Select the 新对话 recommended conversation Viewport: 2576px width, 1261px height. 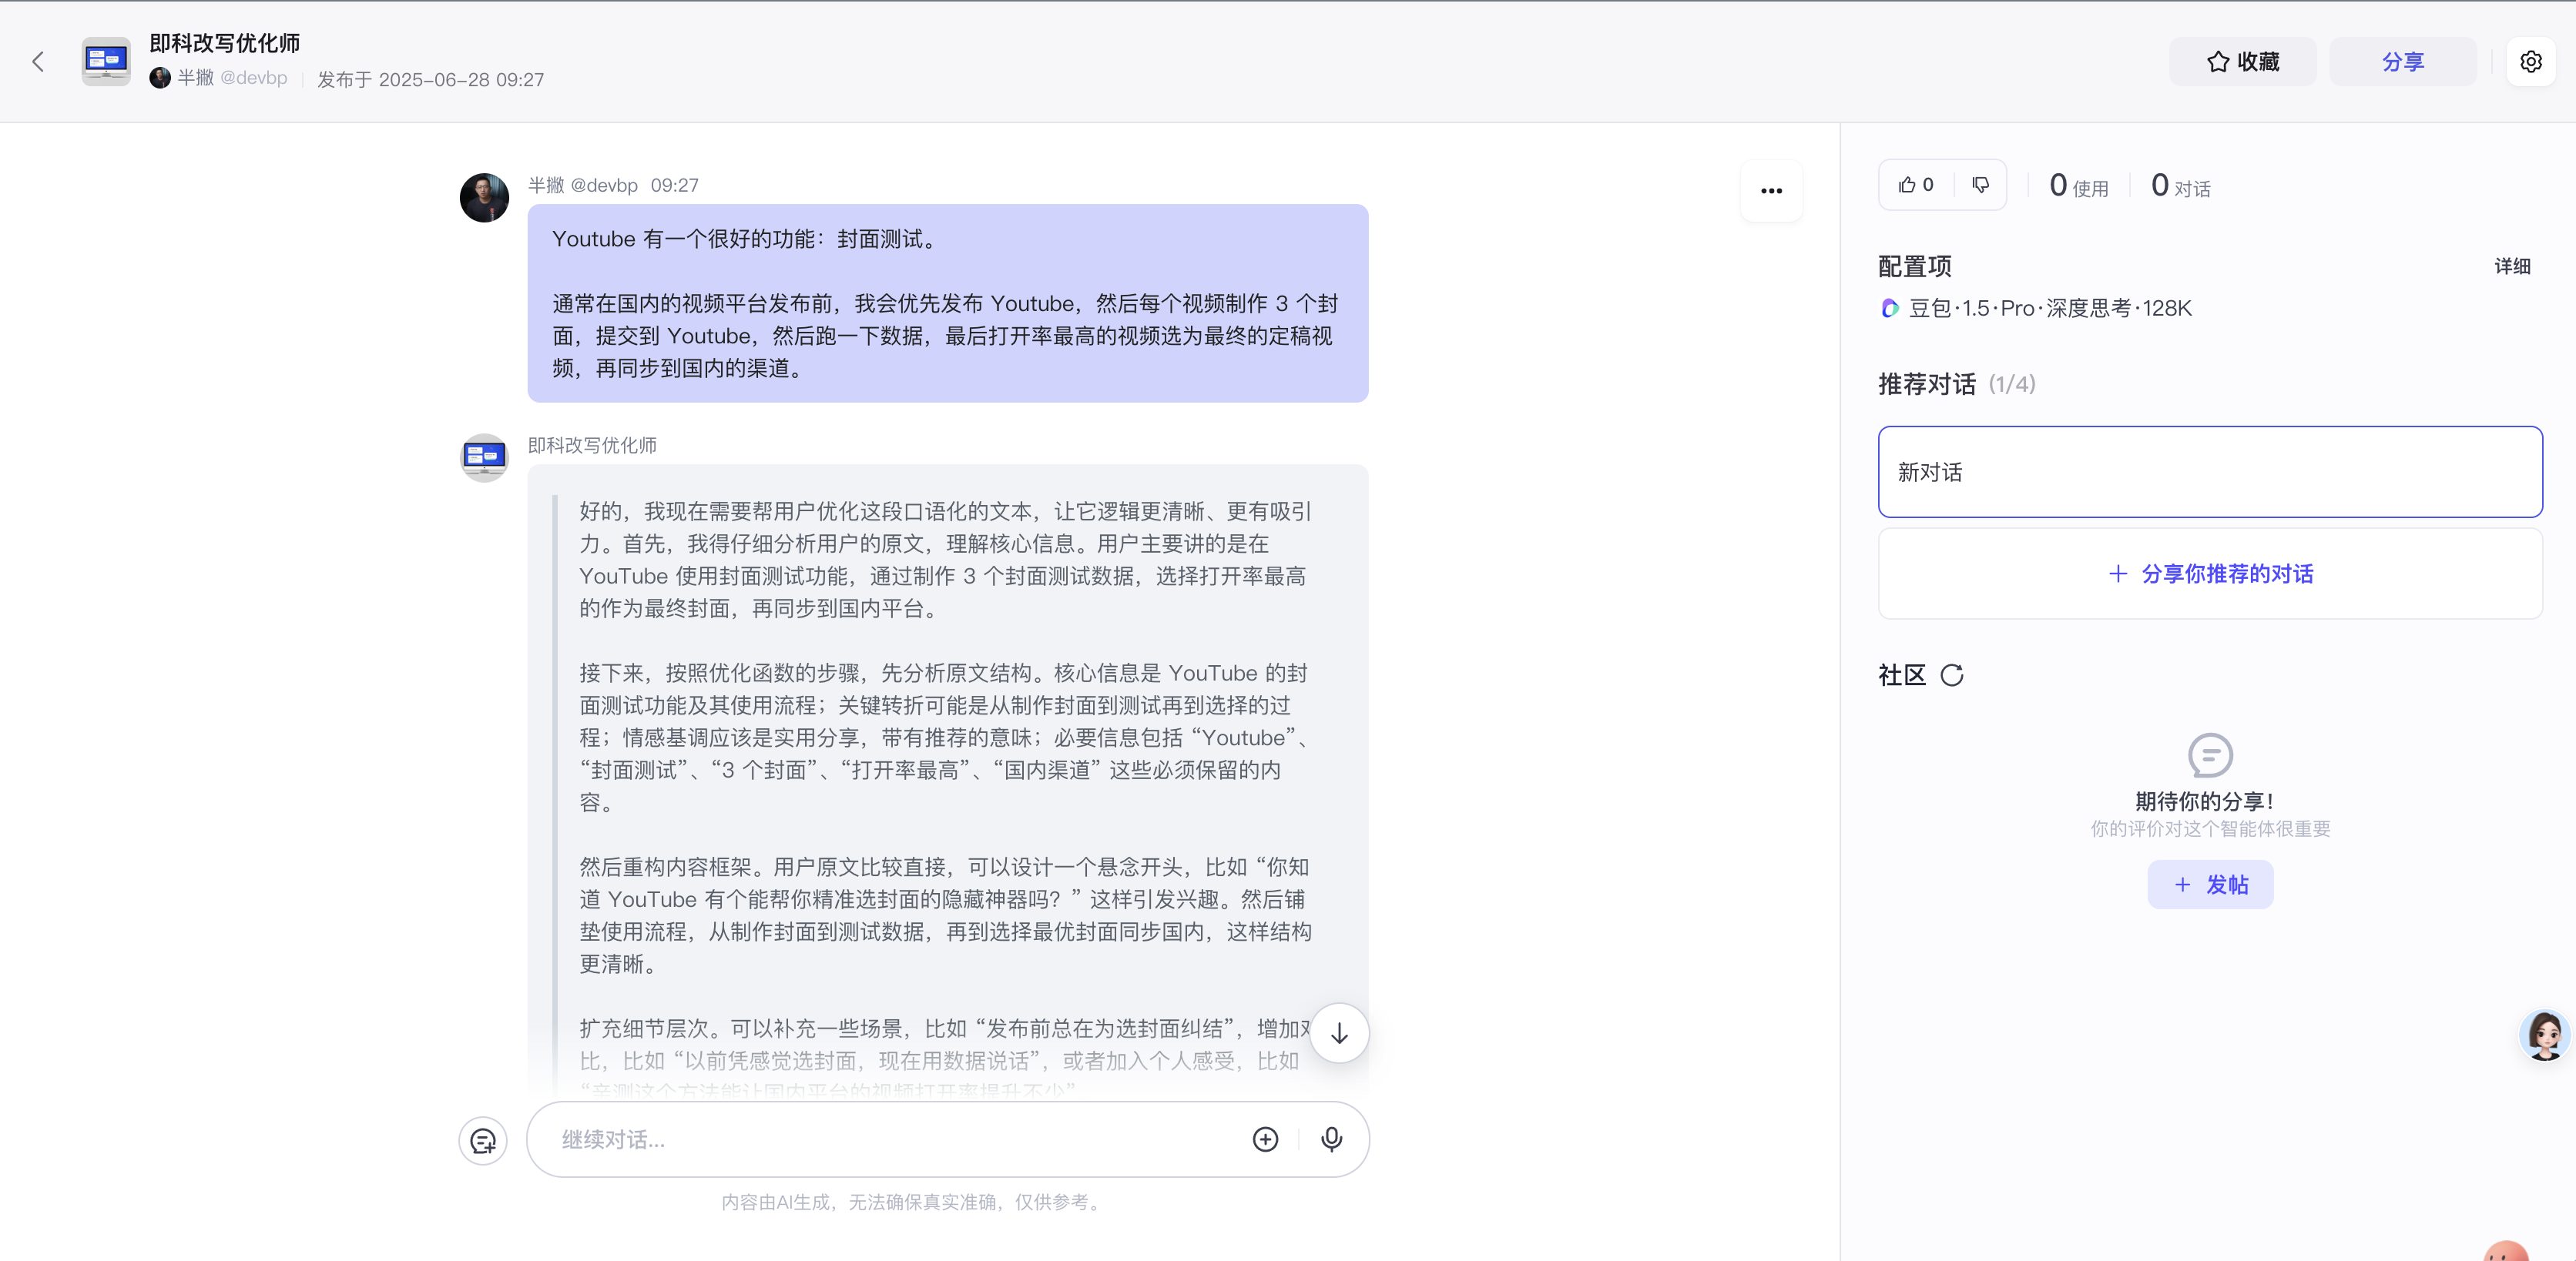point(2209,472)
